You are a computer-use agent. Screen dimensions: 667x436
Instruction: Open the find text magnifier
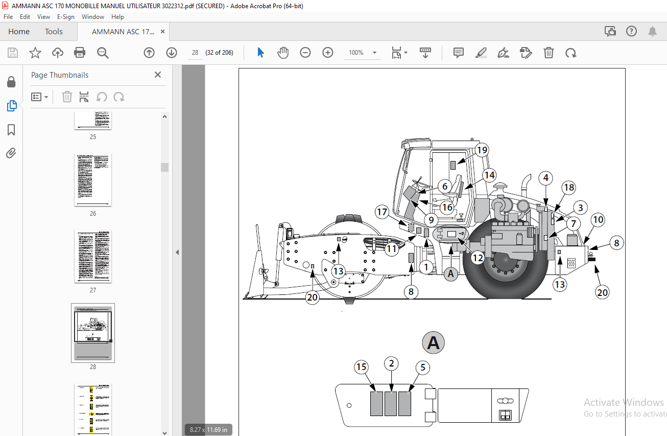pos(103,53)
